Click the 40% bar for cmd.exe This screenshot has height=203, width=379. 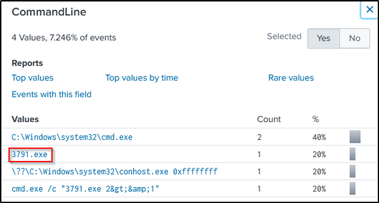coord(355,137)
